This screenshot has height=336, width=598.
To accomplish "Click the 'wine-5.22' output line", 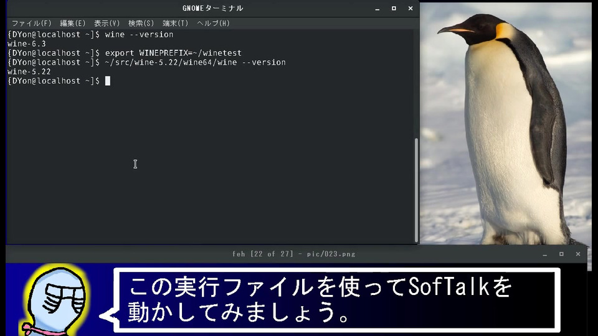I will point(29,72).
